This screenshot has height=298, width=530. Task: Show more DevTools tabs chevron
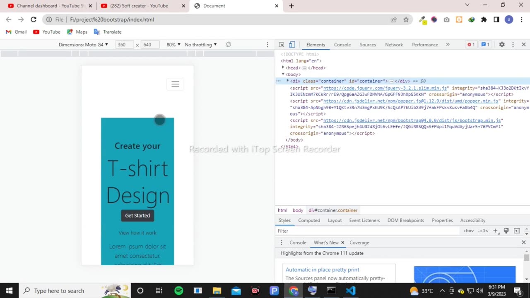coord(448,45)
